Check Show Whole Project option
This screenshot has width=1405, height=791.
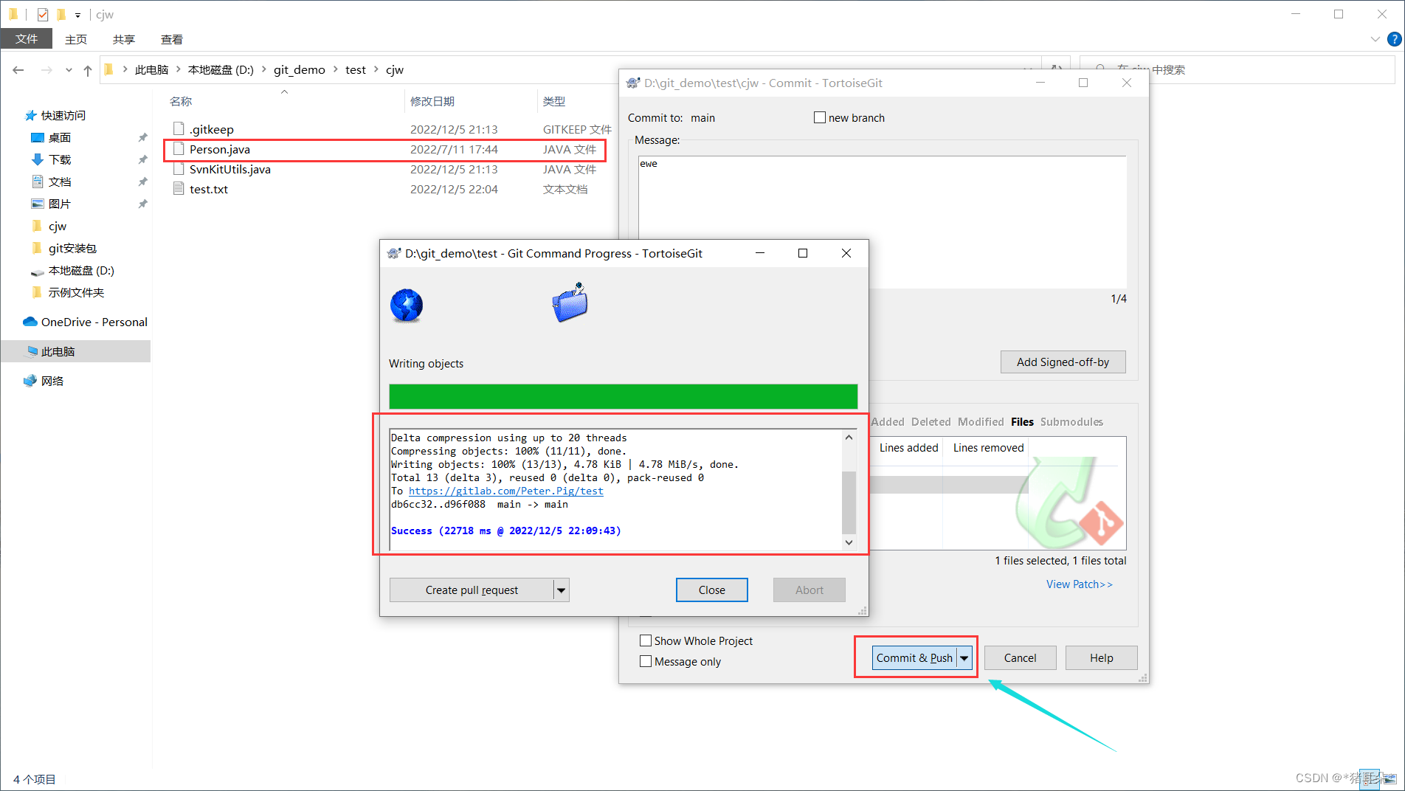pyautogui.click(x=646, y=640)
